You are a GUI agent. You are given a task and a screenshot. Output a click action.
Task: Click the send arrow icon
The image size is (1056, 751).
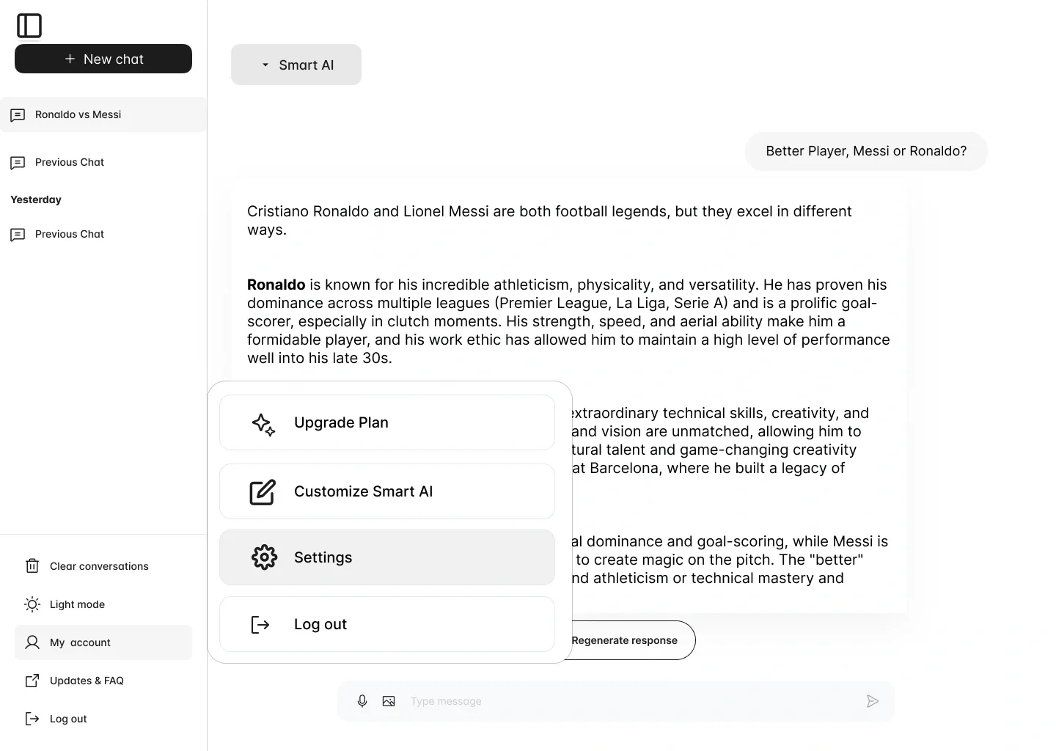[x=873, y=701]
